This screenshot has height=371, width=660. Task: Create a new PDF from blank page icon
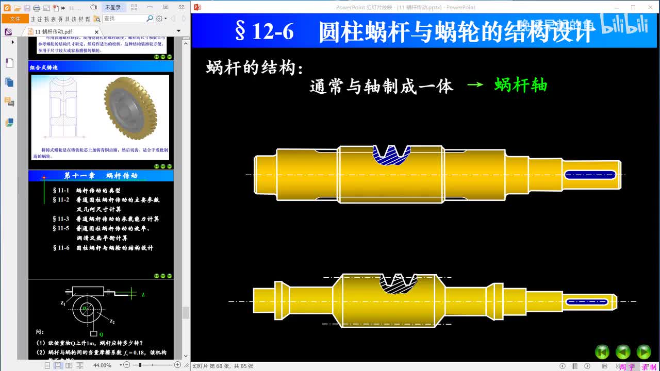point(56,8)
